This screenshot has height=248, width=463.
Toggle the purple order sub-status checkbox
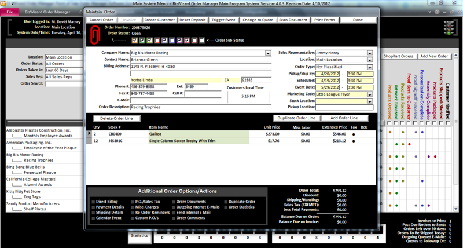point(179,41)
